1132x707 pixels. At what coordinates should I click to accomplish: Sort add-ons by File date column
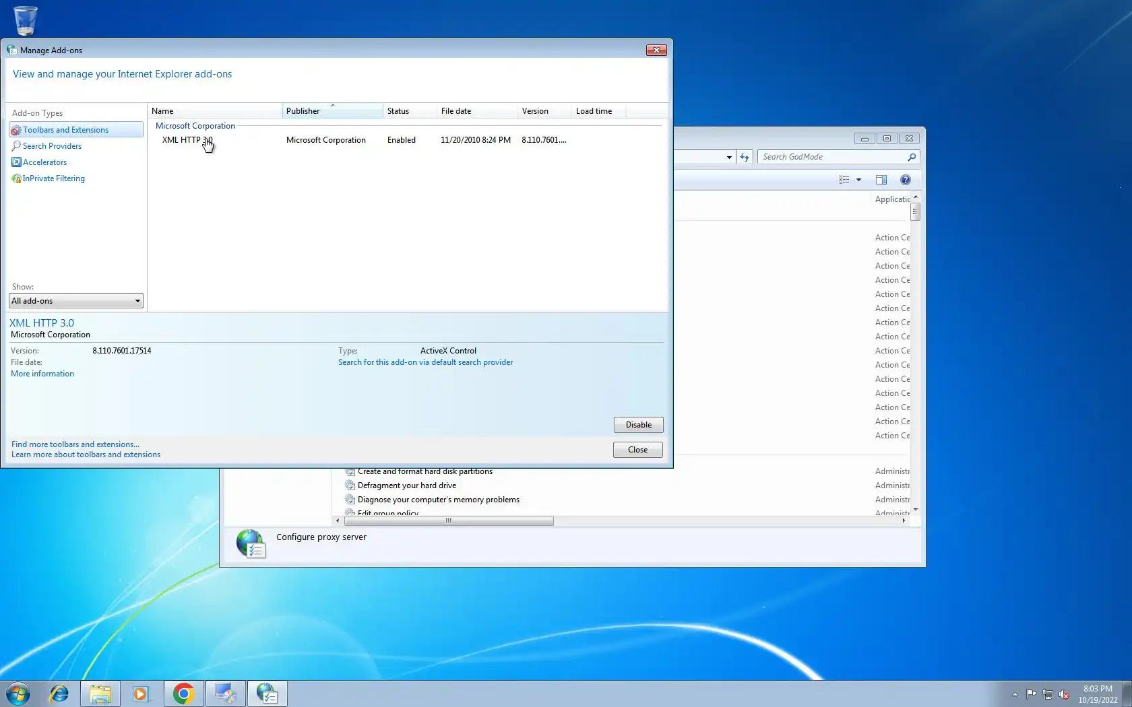(478, 111)
